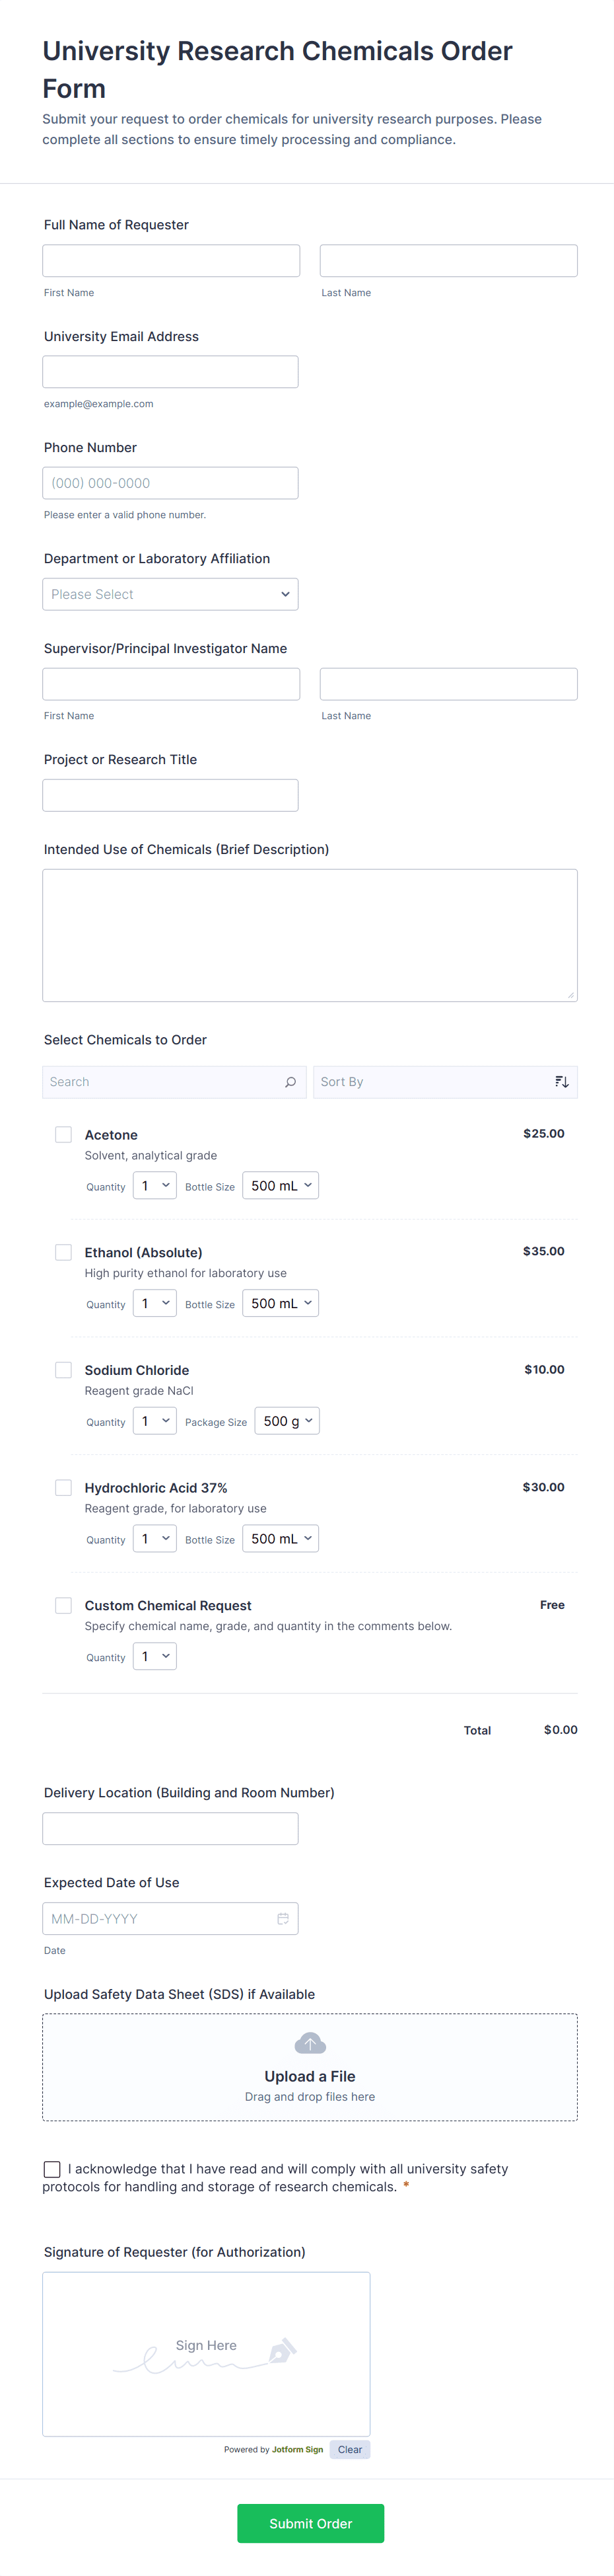Click the cloud upload icon
Screen dimensions: 614x2576
pos(310,2044)
